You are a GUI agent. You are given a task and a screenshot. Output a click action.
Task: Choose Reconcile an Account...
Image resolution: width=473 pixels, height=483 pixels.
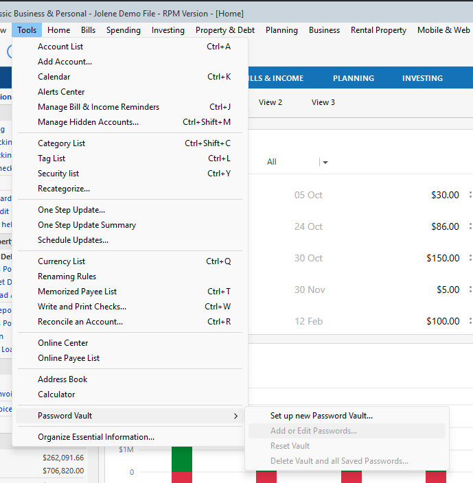click(x=130, y=322)
